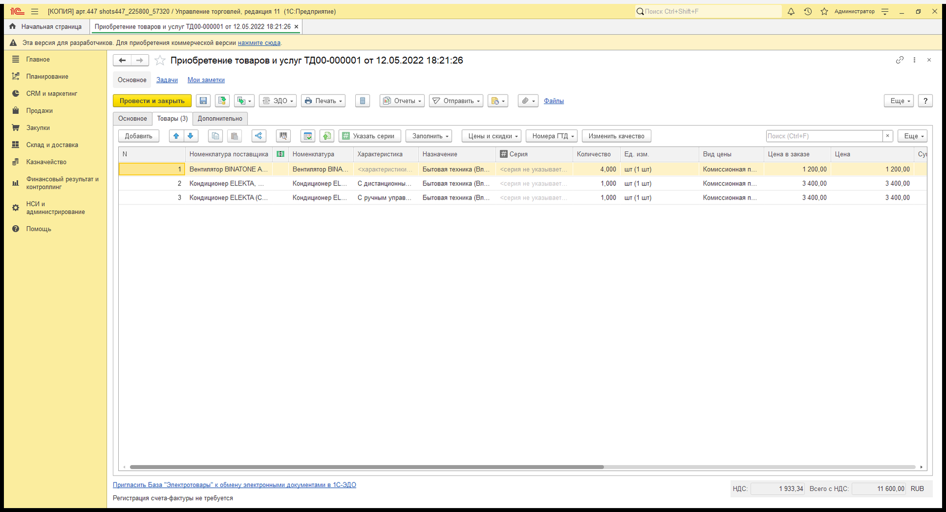
Task: Open the Цены и скидки dropdown
Action: coord(491,136)
